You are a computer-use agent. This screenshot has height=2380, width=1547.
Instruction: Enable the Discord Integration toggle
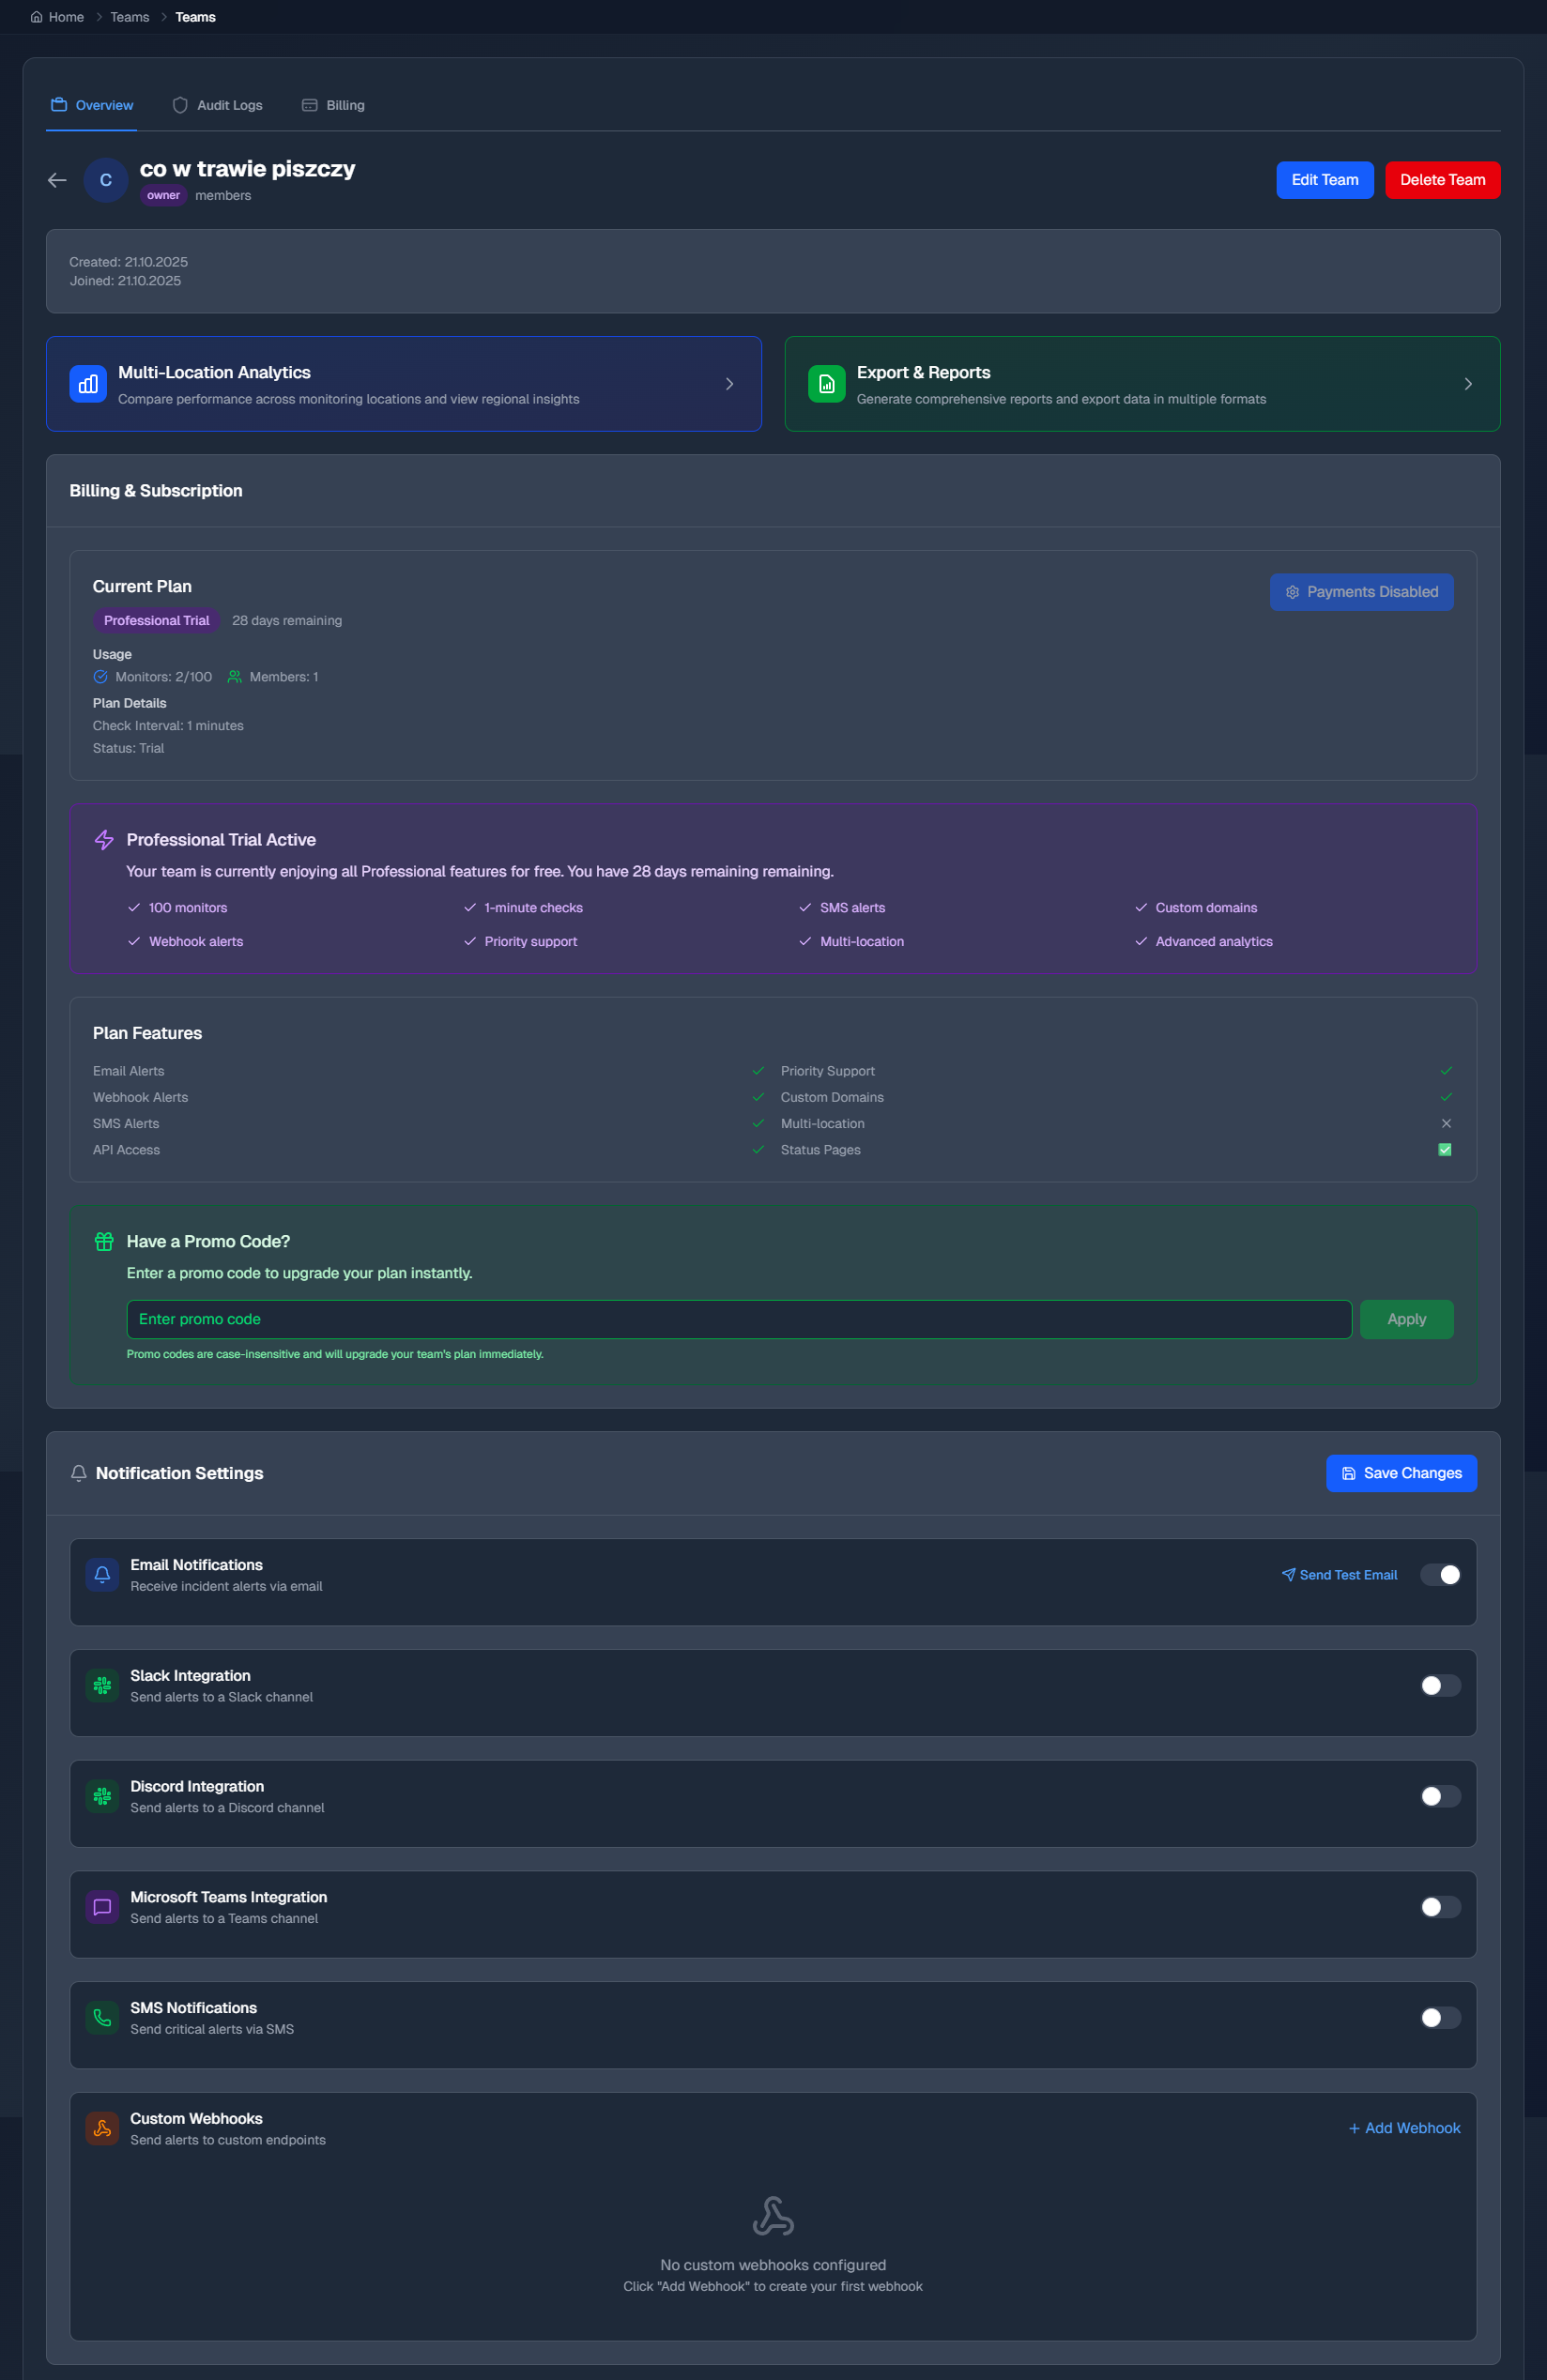coord(1440,1797)
